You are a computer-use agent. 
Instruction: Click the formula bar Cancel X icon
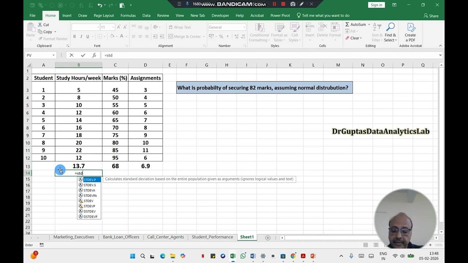pyautogui.click(x=72, y=55)
